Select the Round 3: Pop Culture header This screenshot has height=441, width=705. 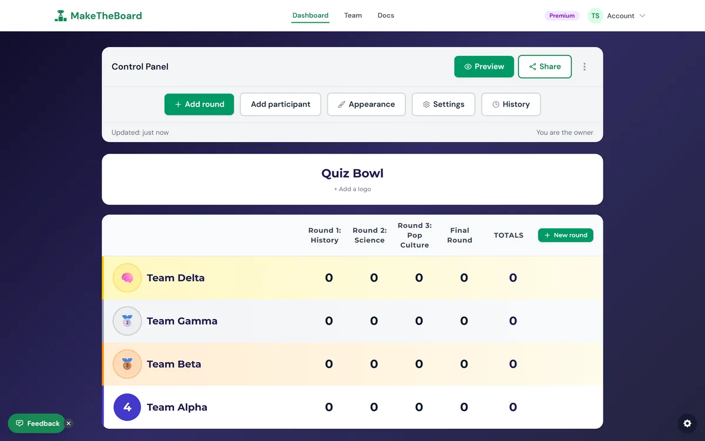point(415,235)
